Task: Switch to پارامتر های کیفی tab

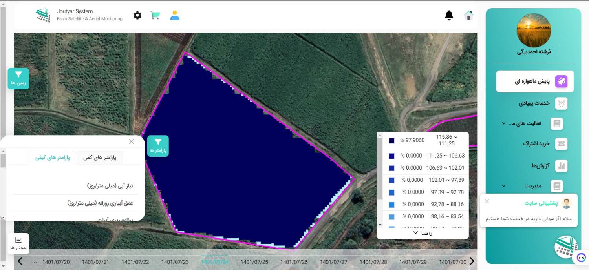Action: point(53,158)
